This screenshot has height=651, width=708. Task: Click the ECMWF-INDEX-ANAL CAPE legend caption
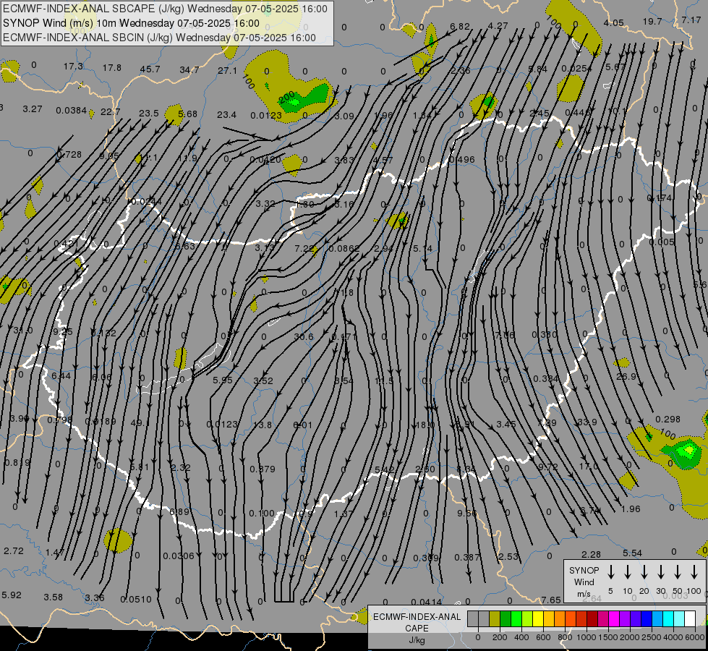click(417, 622)
